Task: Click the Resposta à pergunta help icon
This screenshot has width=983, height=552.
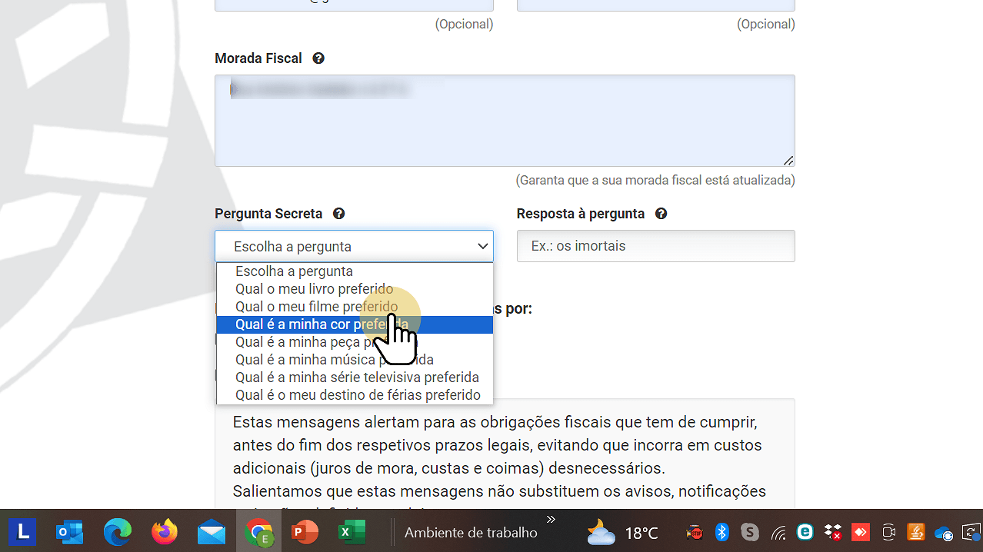Action: (660, 214)
